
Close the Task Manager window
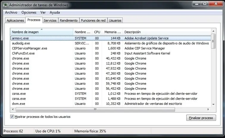[x=216, y=4]
